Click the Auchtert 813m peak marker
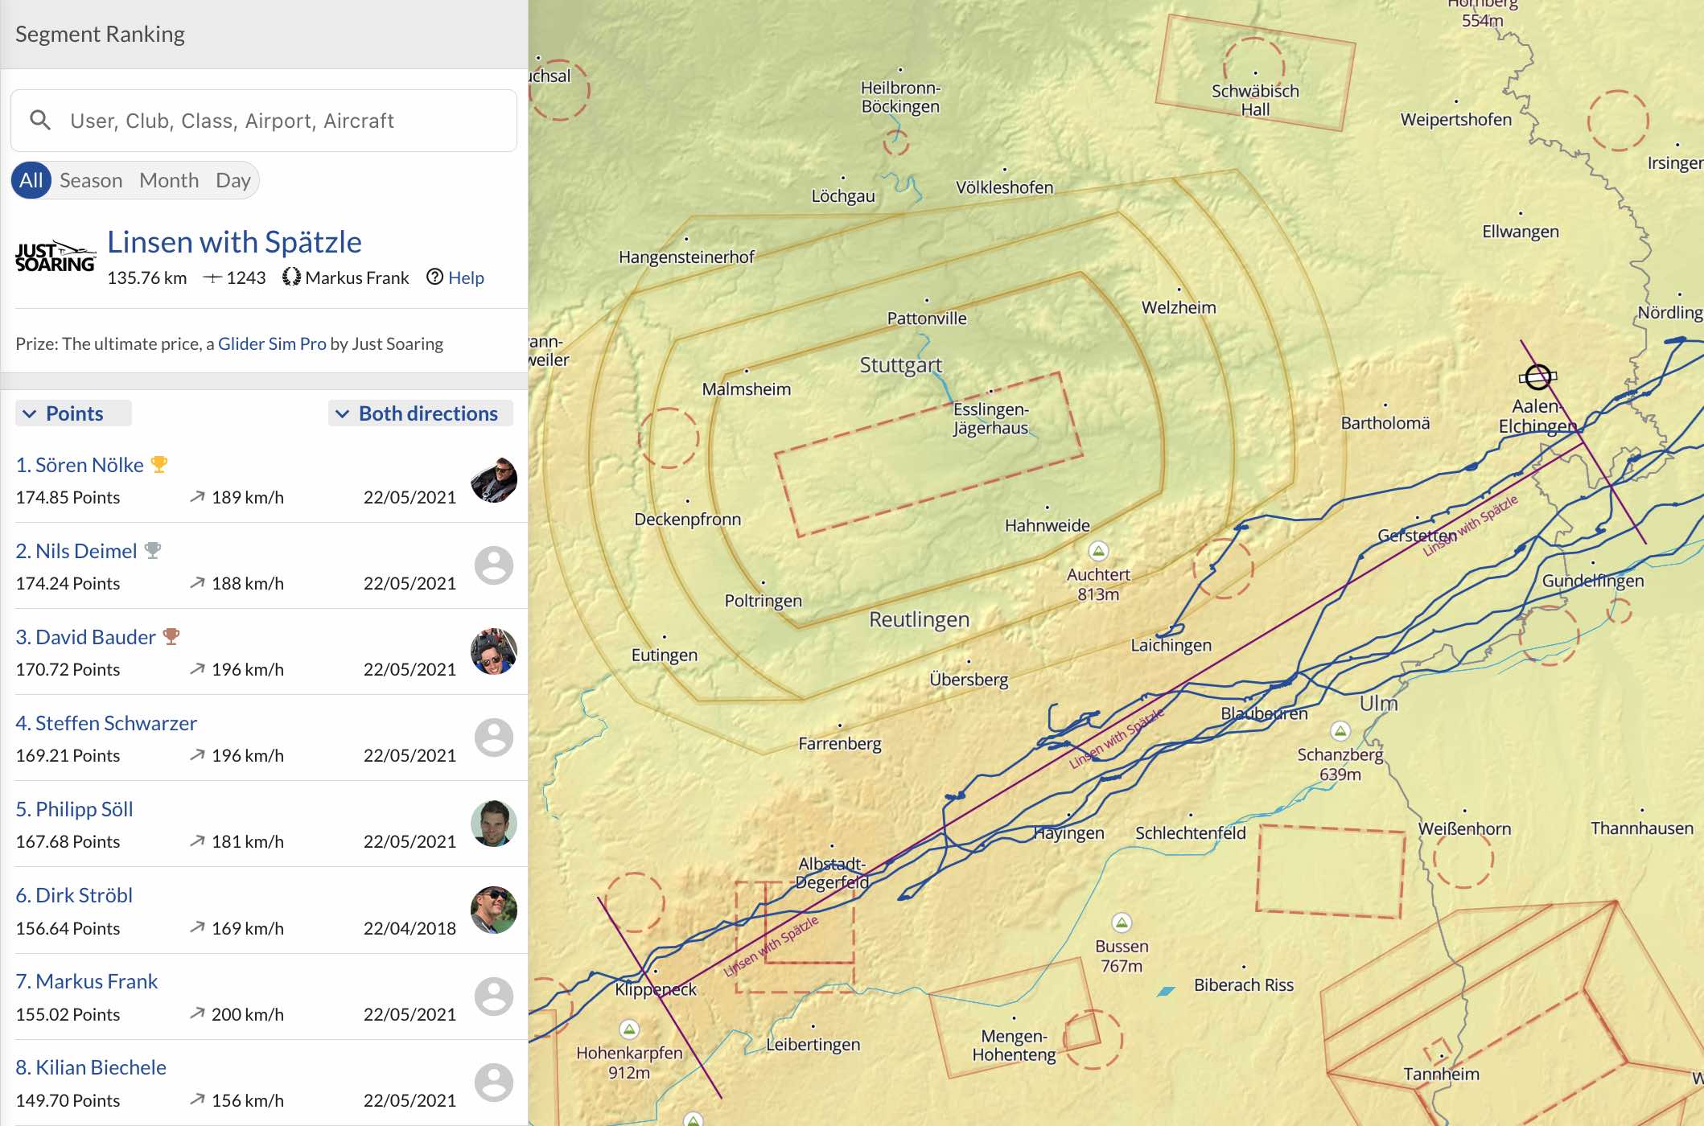Viewport: 1704px width, 1126px height. (1098, 551)
